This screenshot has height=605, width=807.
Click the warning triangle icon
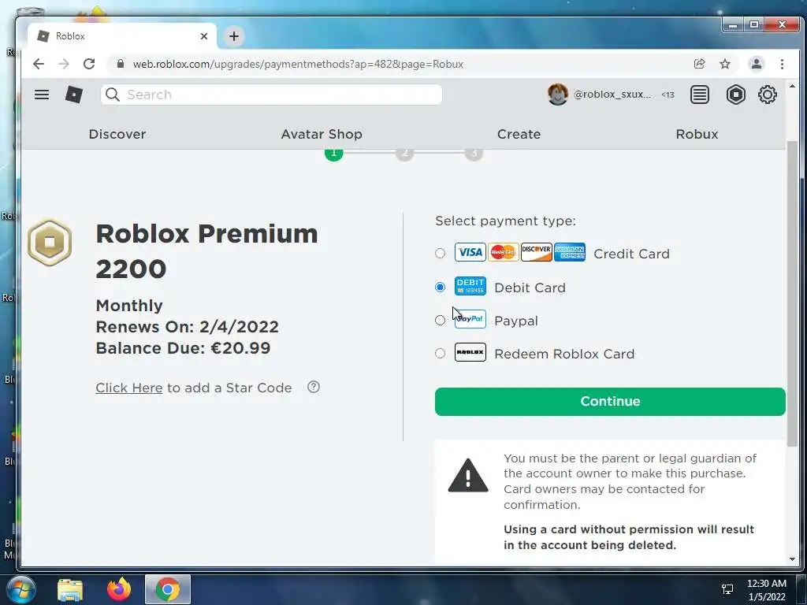click(468, 476)
